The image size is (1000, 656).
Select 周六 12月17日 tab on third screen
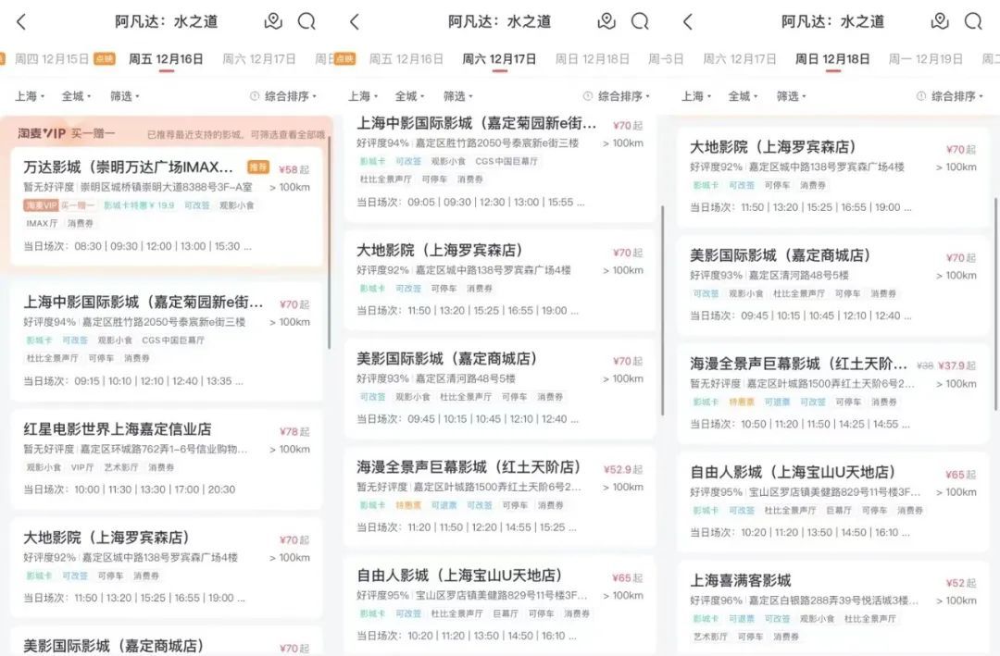coord(740,58)
